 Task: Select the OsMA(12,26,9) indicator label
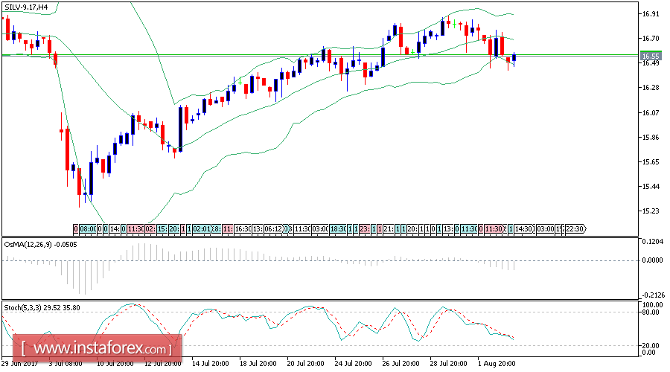click(x=41, y=245)
